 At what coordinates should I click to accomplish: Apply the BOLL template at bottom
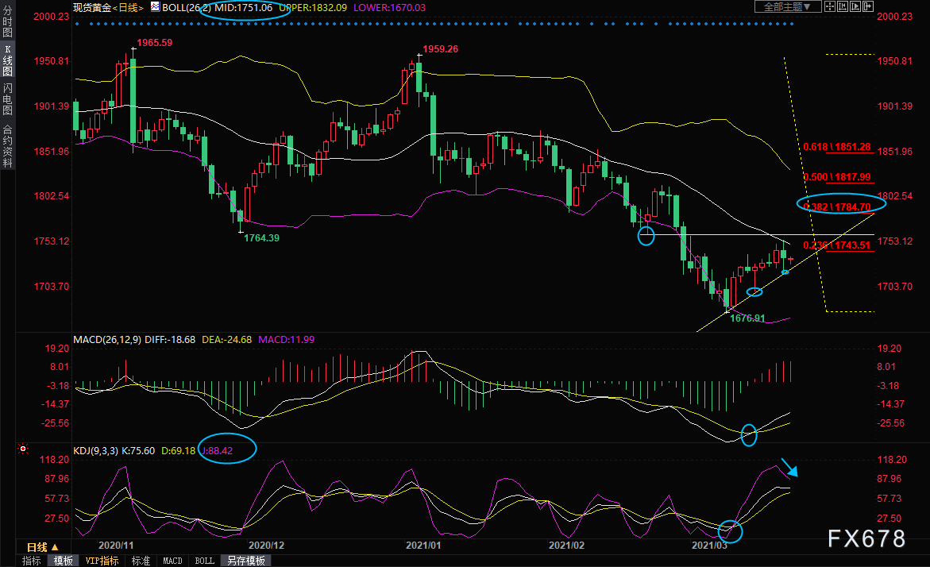pos(204,561)
